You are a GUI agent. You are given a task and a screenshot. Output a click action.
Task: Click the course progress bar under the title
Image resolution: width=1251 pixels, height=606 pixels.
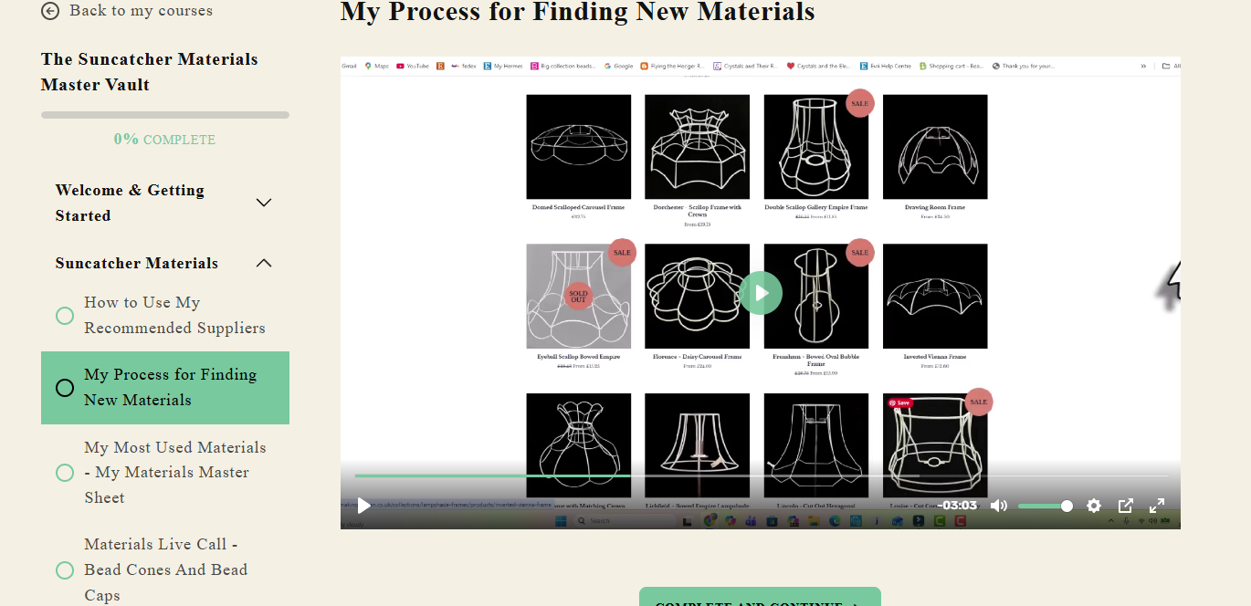[165, 115]
